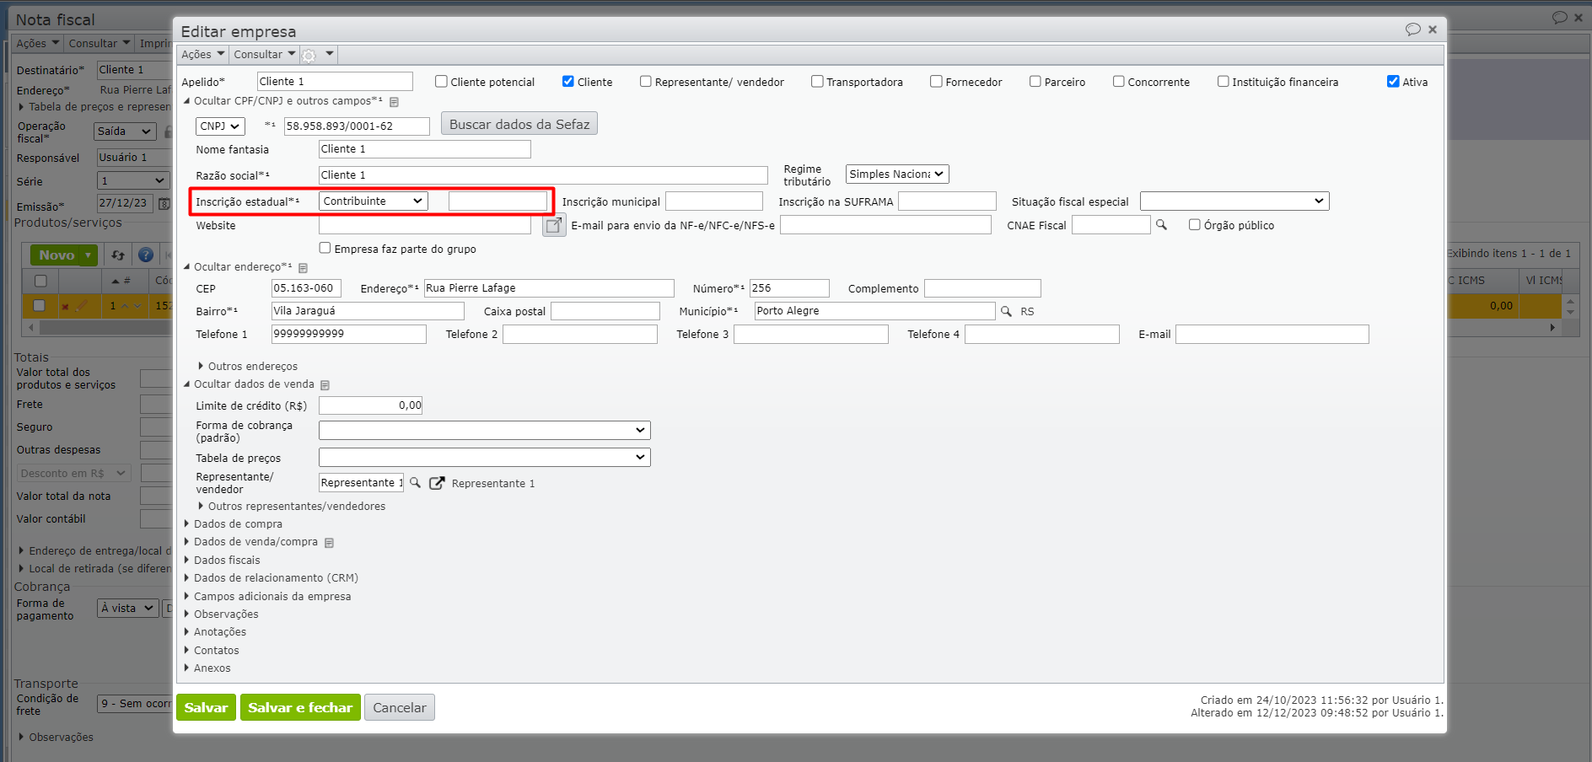Uncheck the Ativa checkbox
The image size is (1592, 762).
pos(1393,82)
